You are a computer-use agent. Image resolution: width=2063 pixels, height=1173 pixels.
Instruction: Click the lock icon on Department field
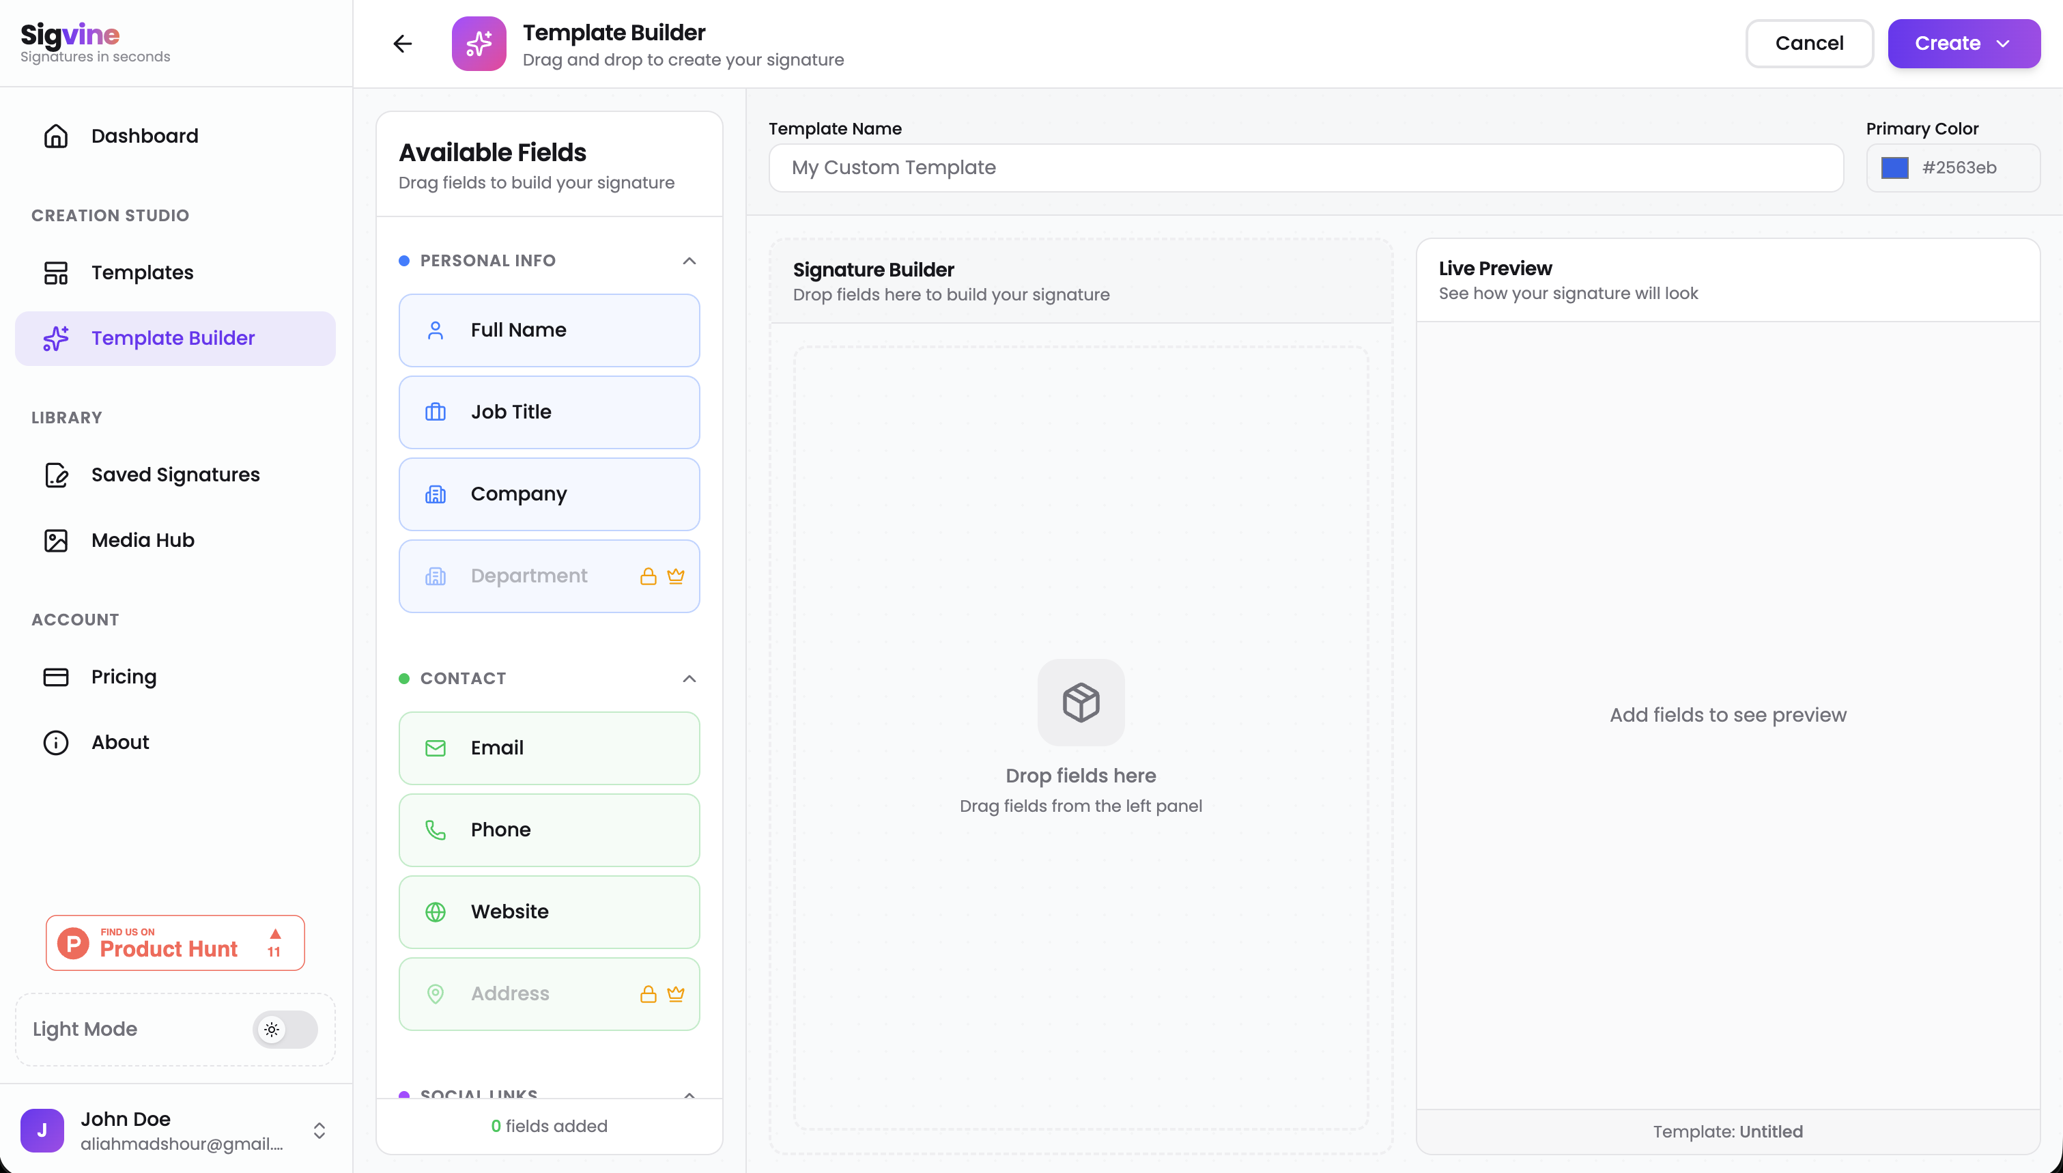[649, 576]
